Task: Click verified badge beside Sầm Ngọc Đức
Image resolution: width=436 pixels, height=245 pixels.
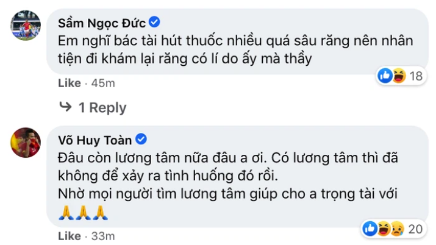Action: tap(155, 23)
